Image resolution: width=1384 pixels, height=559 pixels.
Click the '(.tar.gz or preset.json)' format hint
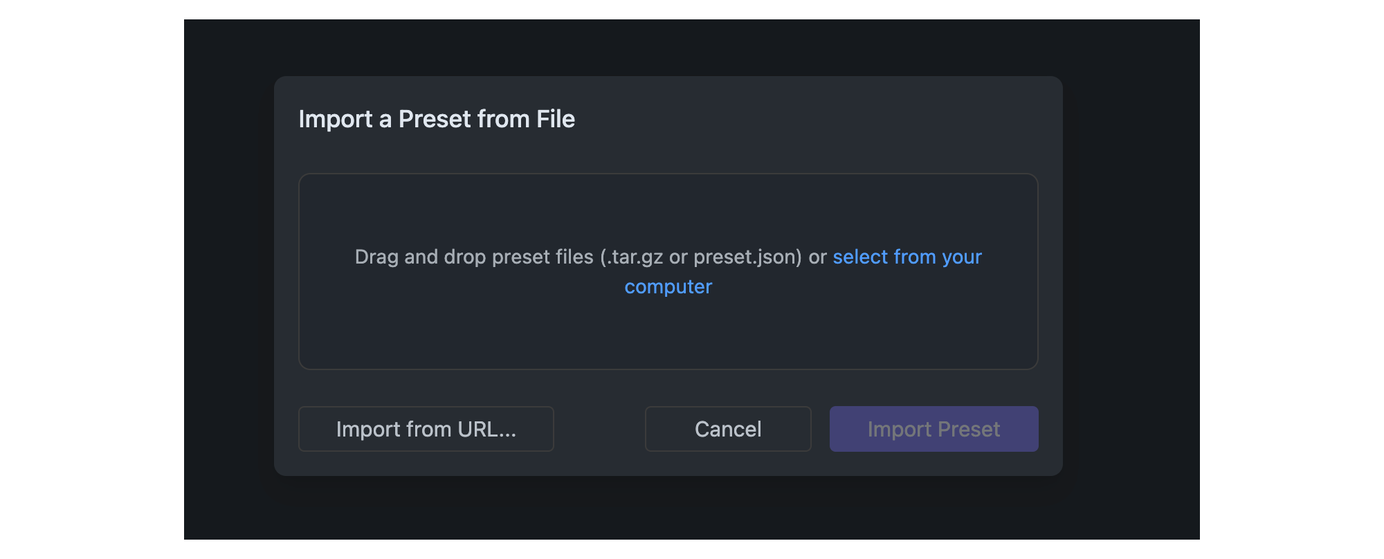pos(700,257)
